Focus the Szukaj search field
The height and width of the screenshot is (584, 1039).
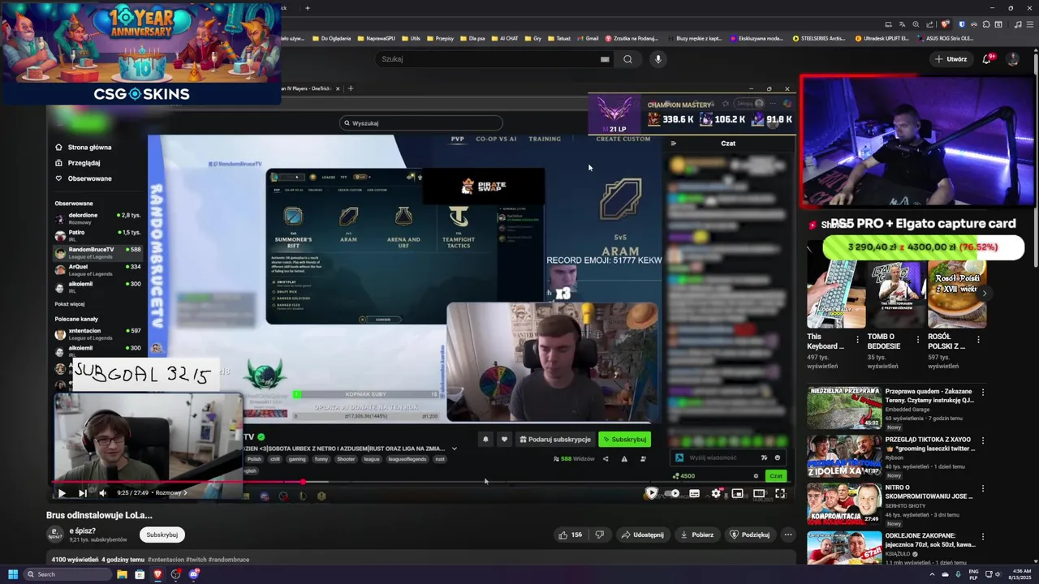pos(487,59)
